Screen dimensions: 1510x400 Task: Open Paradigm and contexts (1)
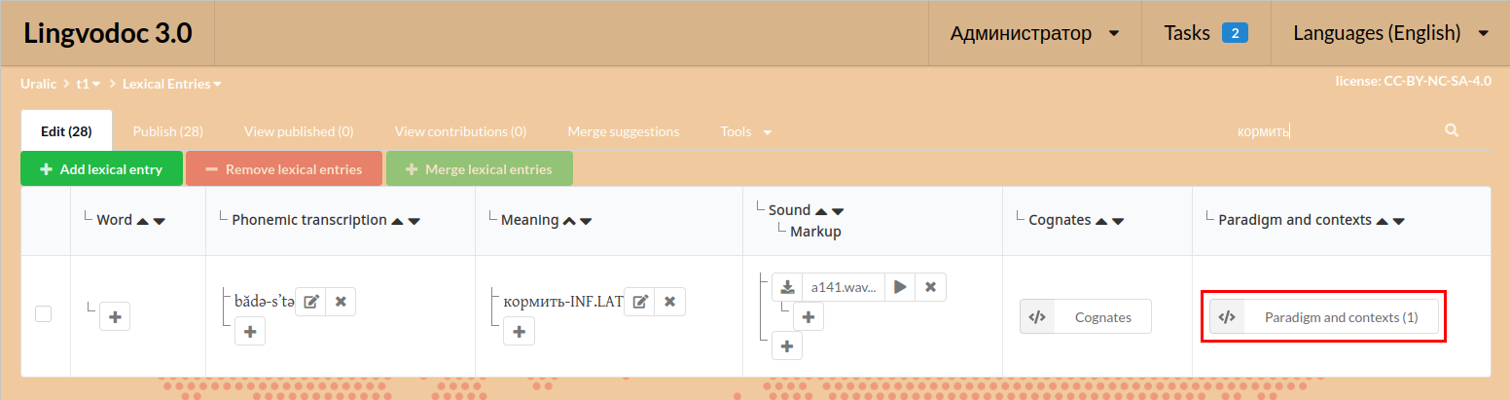pyautogui.click(x=1324, y=316)
